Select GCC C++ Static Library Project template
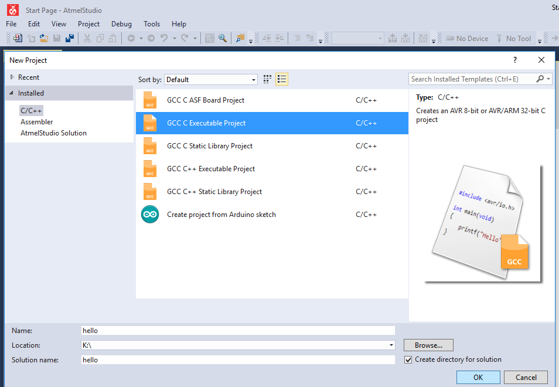The width and height of the screenshot is (559, 387). click(272, 192)
